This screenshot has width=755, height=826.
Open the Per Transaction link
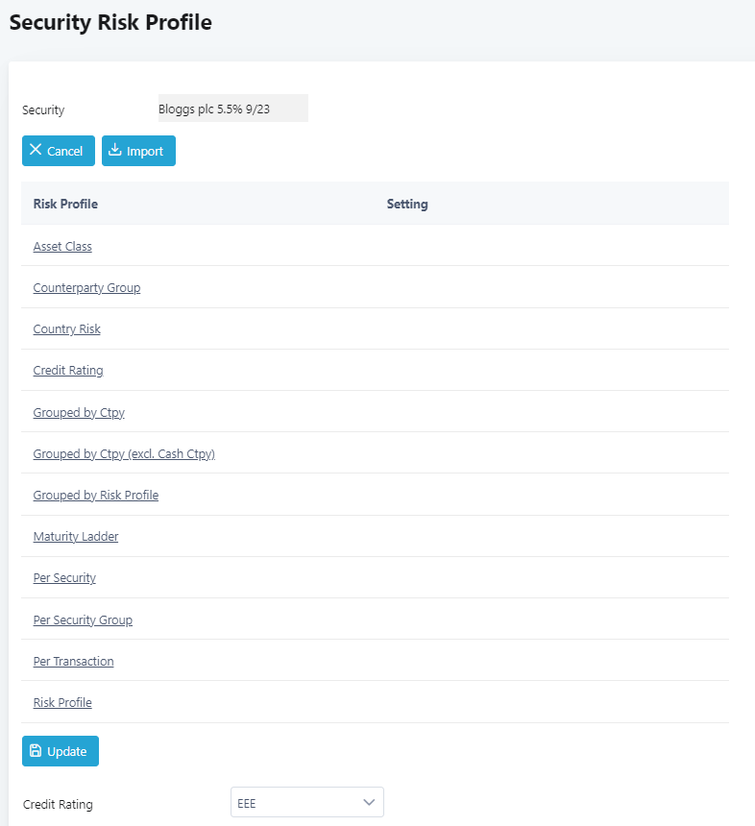coord(73,662)
